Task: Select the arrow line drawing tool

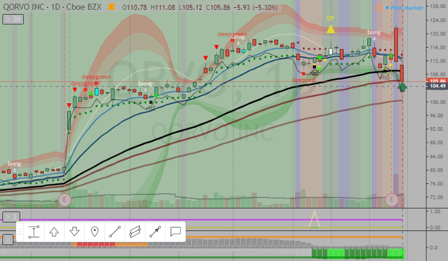Action: tap(155, 232)
